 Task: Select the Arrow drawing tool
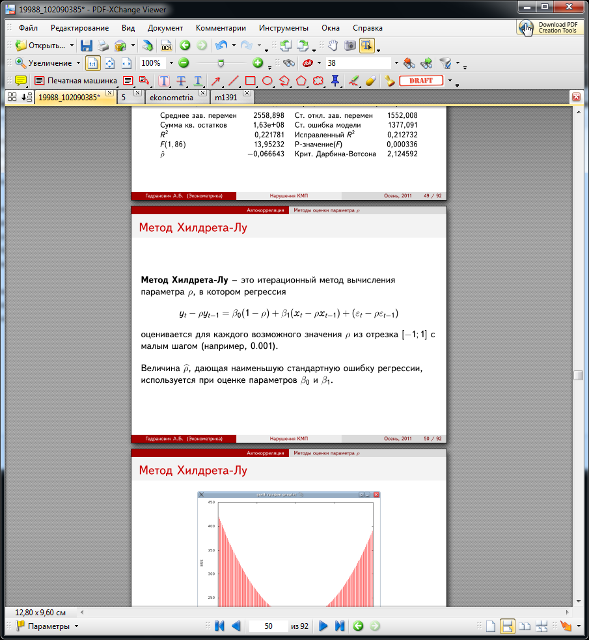[x=216, y=81]
